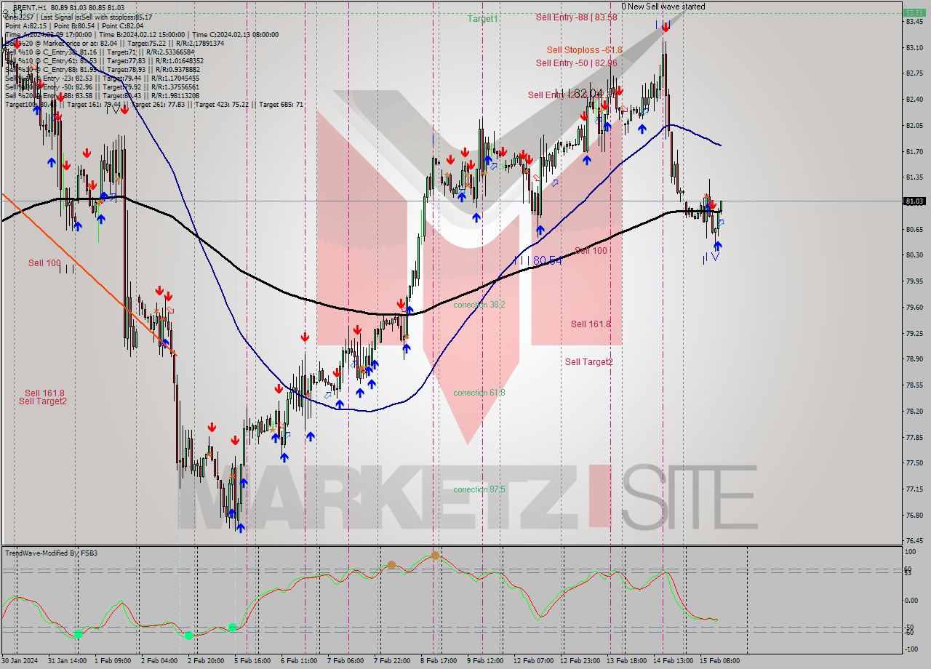The height and width of the screenshot is (669, 931).
Task: Click the 80.30 value on the price axis
Action: (x=914, y=255)
